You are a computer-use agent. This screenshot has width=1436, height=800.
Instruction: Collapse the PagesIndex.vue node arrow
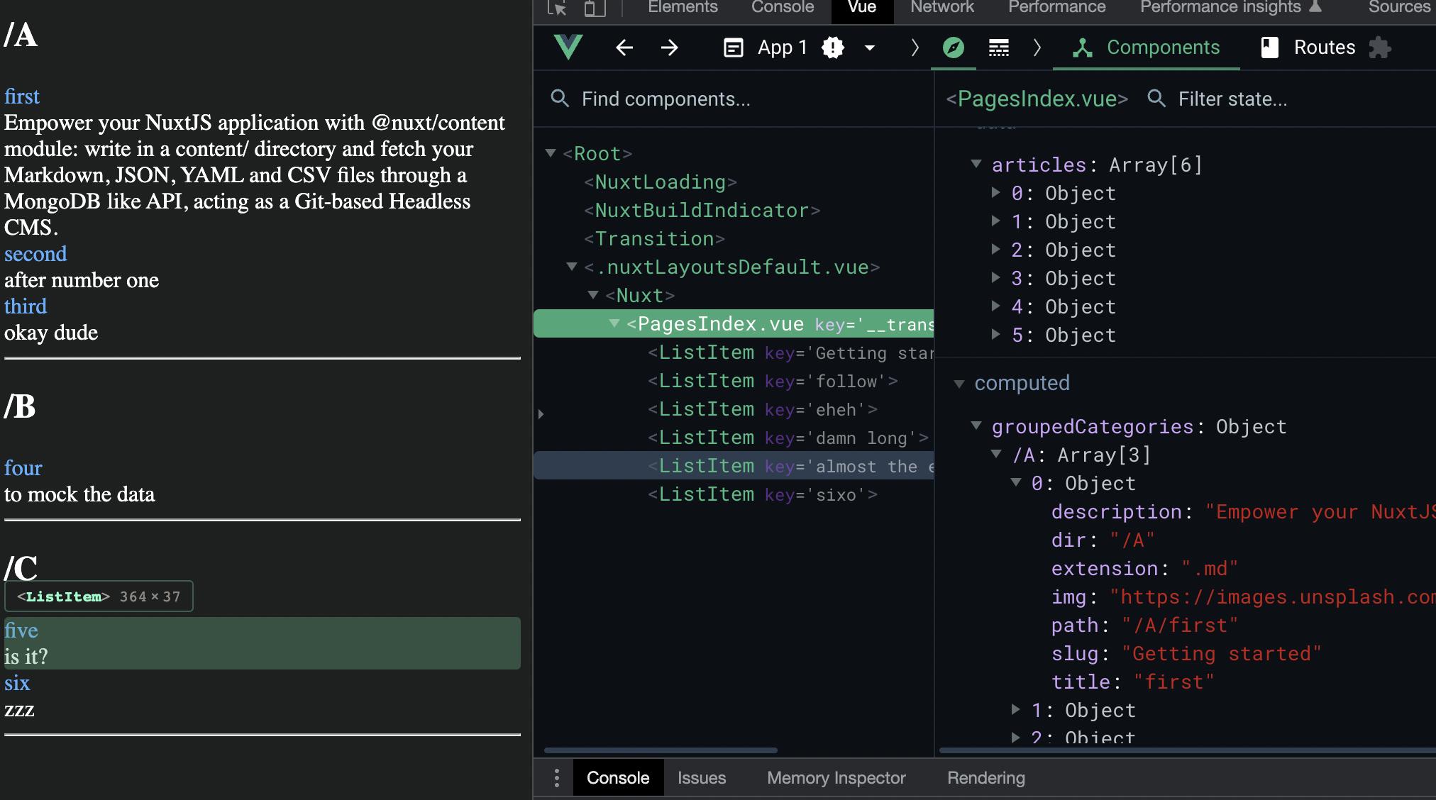click(614, 323)
